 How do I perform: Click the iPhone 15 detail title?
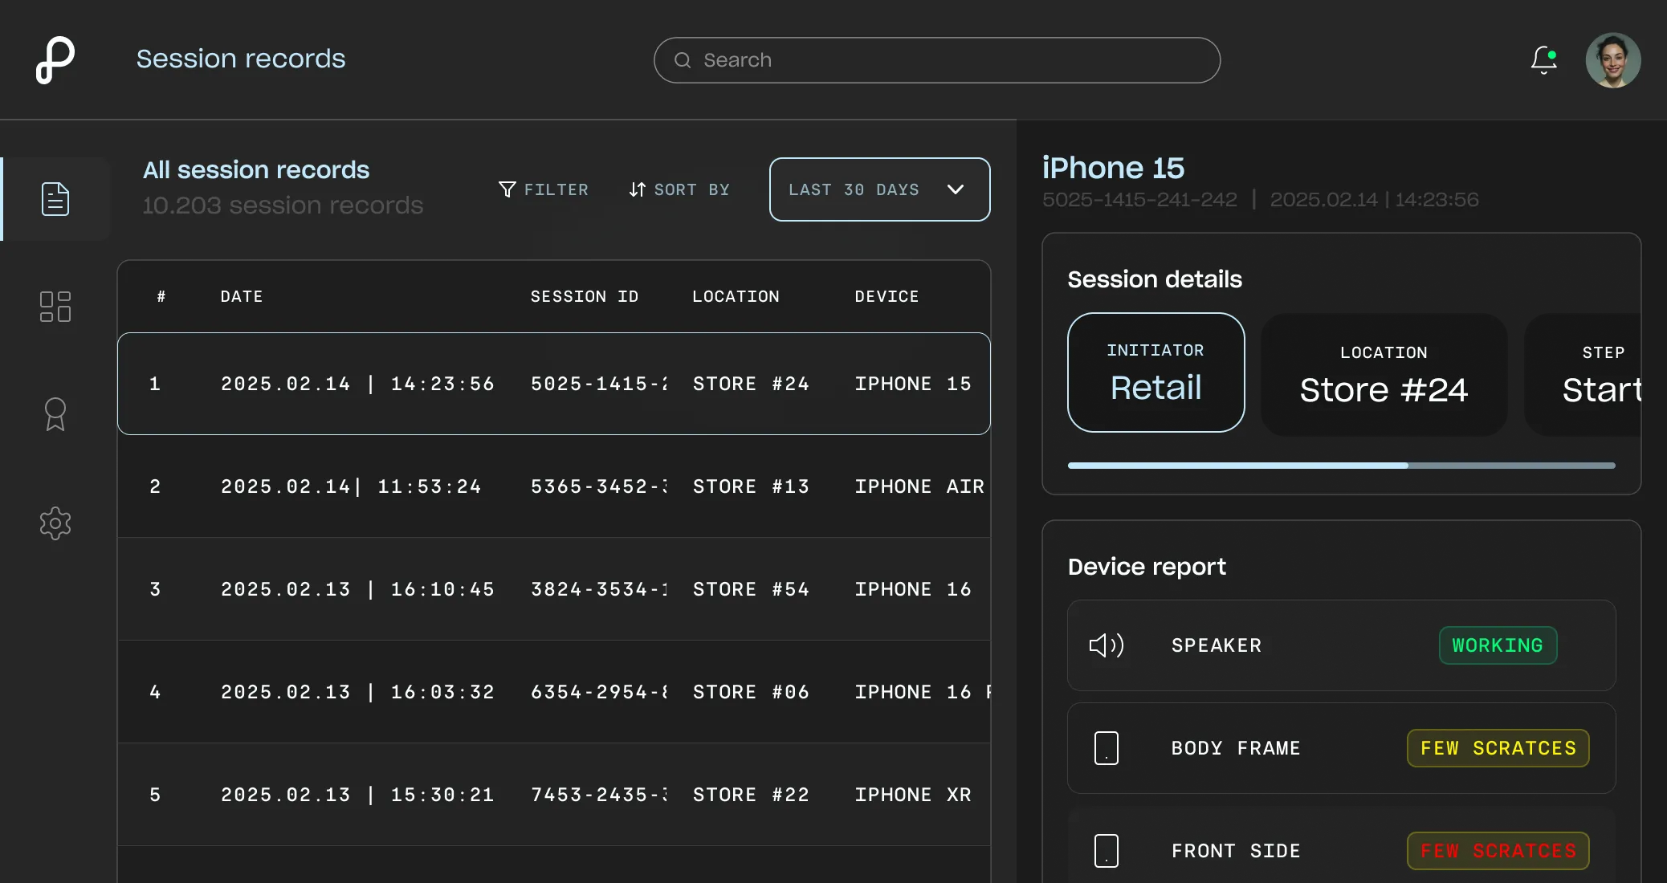tap(1113, 168)
